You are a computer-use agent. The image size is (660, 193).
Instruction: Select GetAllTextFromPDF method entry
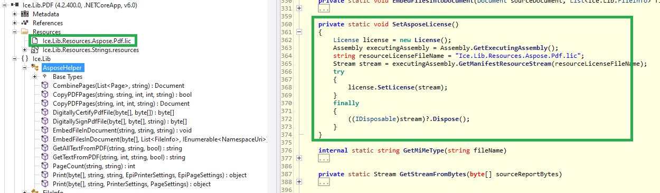coord(117,148)
